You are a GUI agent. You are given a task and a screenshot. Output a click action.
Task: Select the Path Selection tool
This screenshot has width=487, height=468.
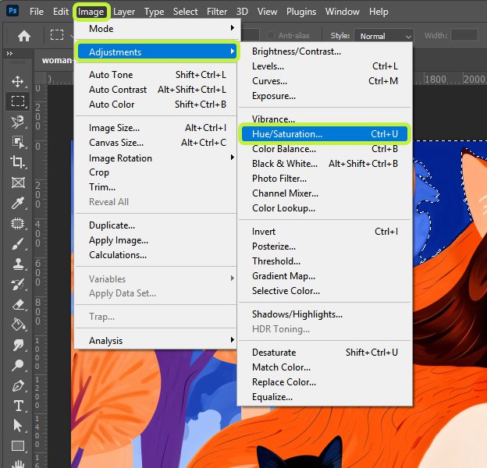[18, 426]
